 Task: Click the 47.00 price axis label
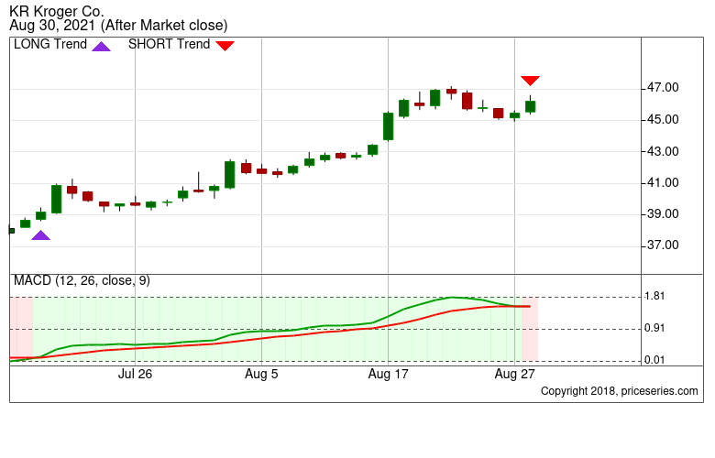pos(663,88)
